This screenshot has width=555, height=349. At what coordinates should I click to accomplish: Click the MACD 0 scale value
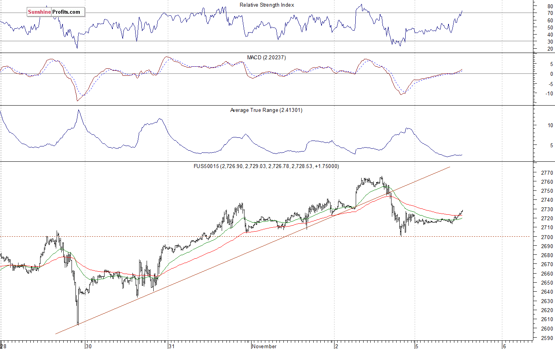[552, 74]
